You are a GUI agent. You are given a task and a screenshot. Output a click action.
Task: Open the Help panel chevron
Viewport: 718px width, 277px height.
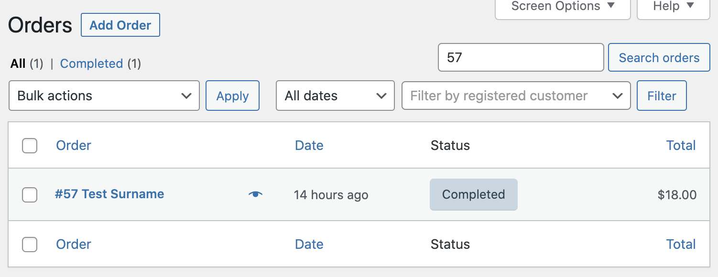click(691, 6)
